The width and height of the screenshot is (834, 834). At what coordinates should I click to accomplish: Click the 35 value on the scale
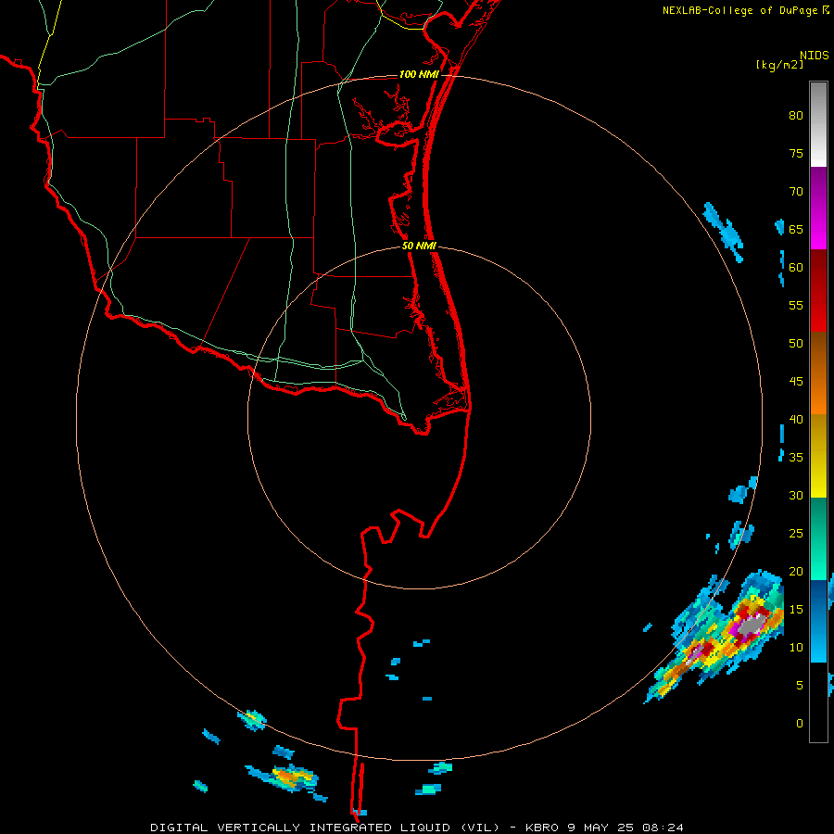coord(796,458)
